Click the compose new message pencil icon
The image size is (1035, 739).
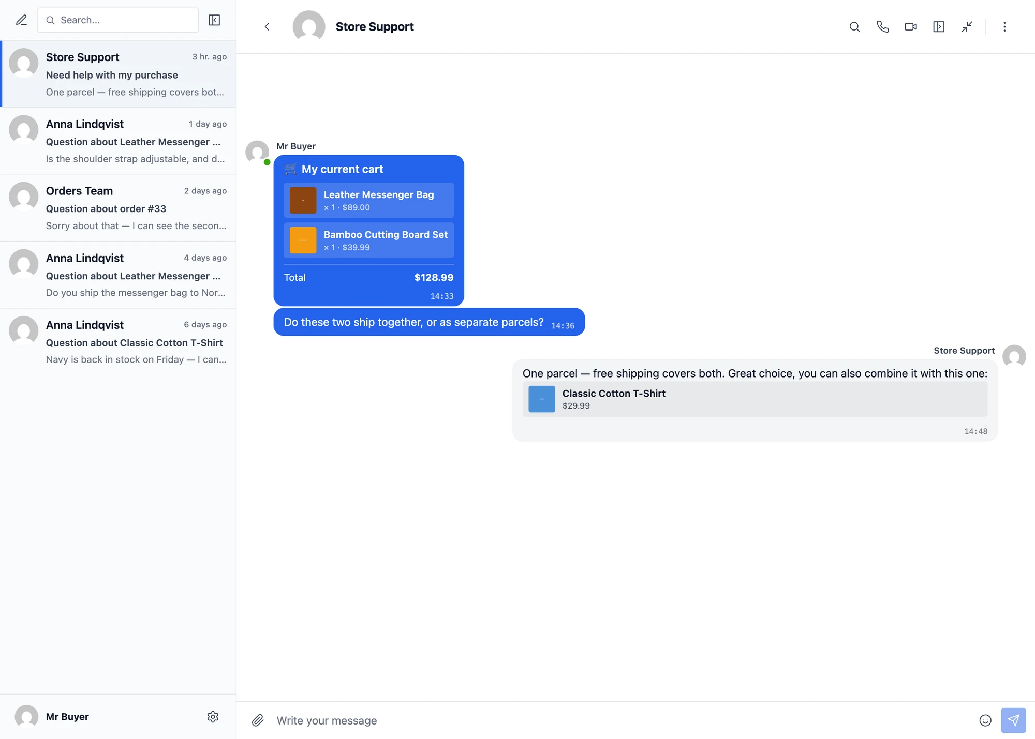pyautogui.click(x=21, y=20)
